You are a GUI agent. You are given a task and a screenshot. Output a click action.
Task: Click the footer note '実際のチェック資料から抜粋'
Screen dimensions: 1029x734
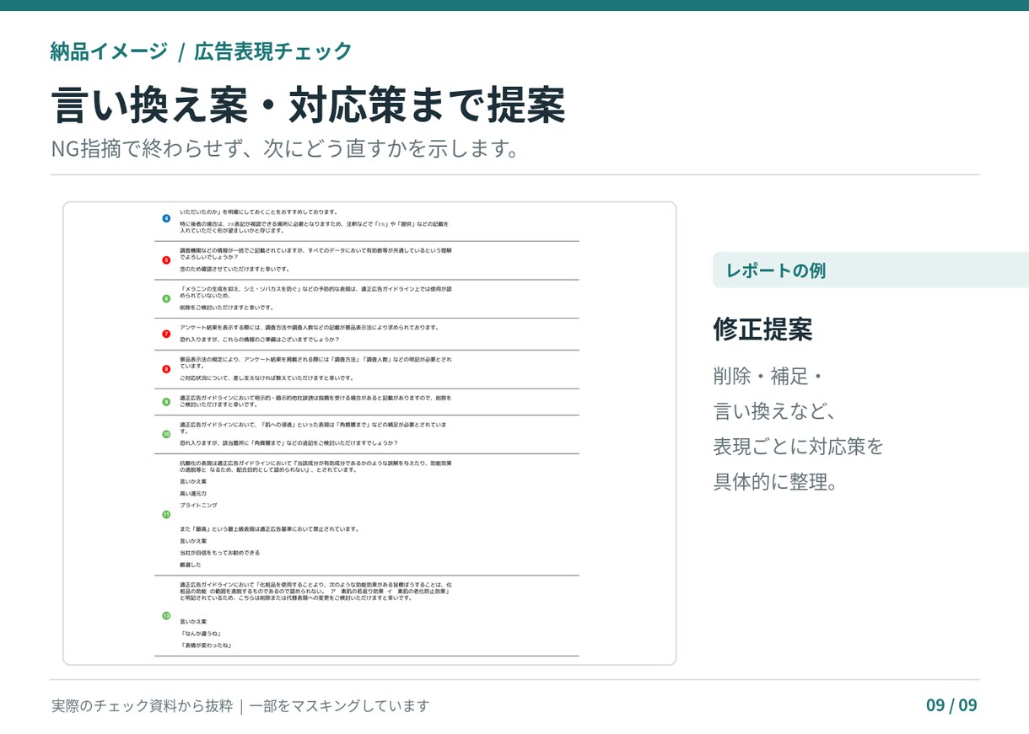142,705
